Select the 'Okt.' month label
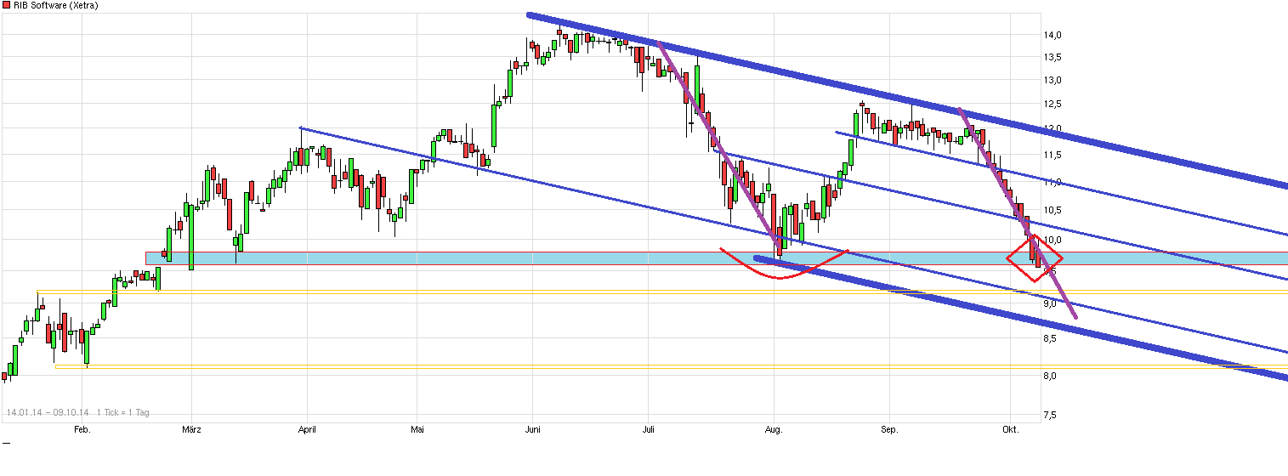The width and height of the screenshot is (1288, 476). pos(1009,430)
